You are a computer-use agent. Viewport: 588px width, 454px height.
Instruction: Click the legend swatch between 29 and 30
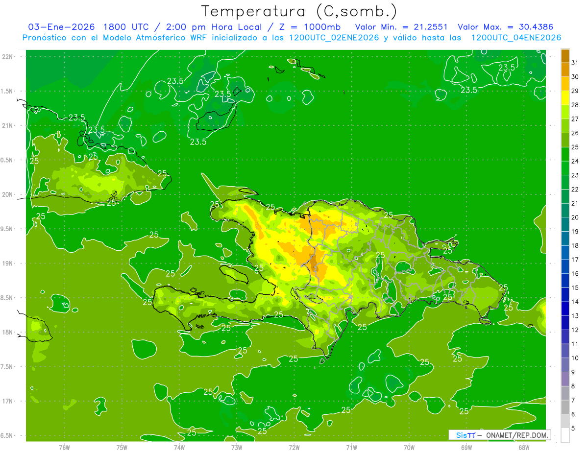565,84
